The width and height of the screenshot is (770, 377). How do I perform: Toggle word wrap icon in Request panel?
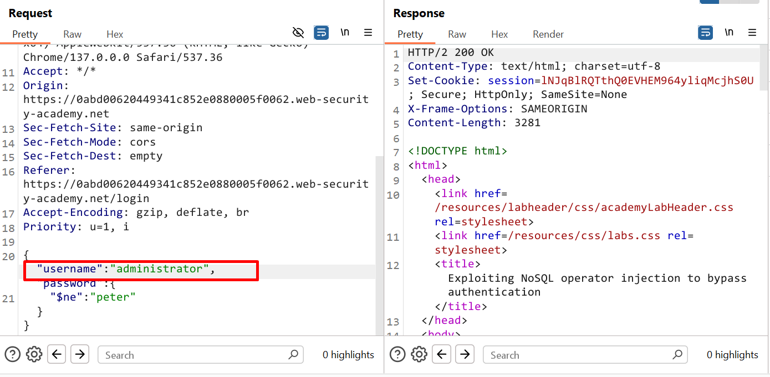(x=322, y=33)
